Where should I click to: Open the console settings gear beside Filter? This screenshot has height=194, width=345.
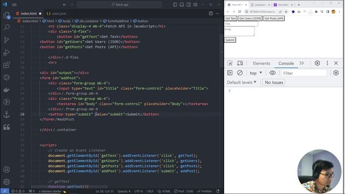point(336,73)
